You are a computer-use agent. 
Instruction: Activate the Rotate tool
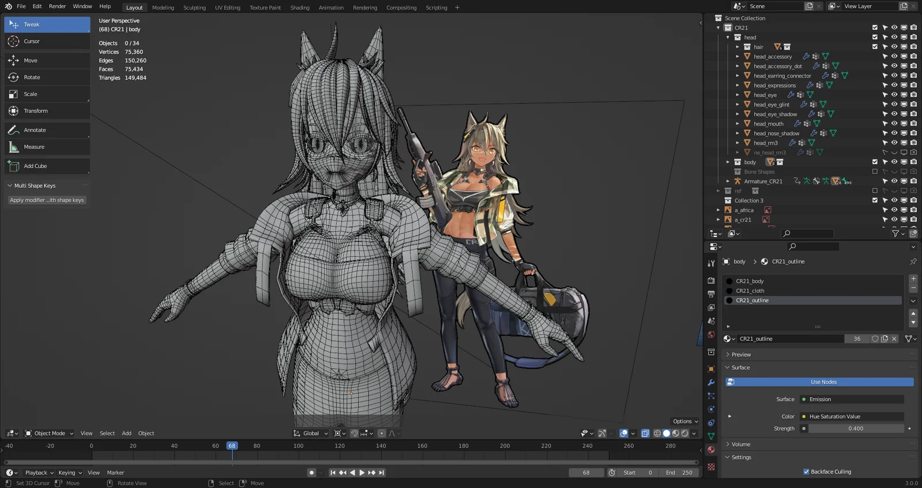point(47,77)
